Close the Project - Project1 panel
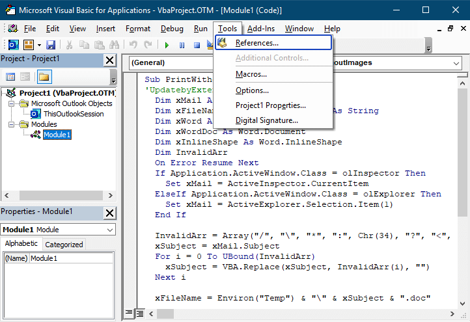 110,60
